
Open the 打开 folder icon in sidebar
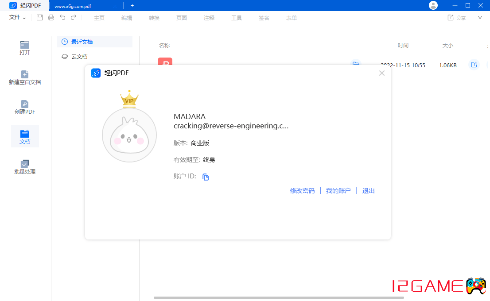tap(25, 48)
